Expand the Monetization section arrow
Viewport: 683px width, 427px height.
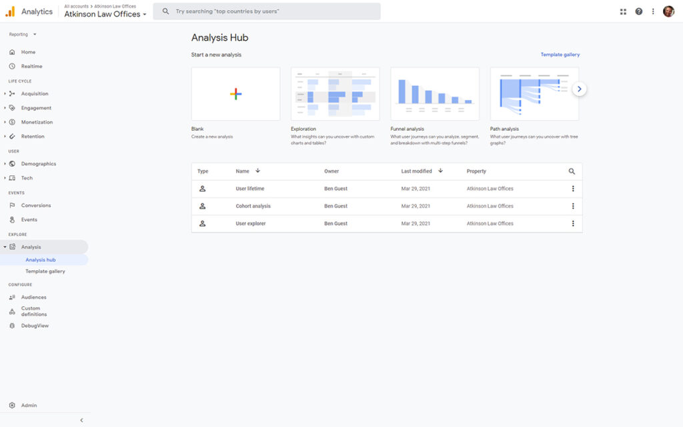point(5,122)
